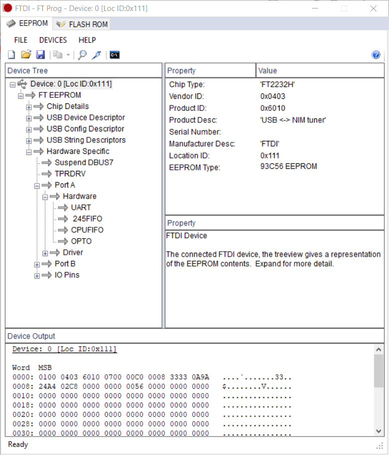This screenshot has width=389, height=455.
Task: Click the Save floppy disk icon
Action: coord(40,54)
